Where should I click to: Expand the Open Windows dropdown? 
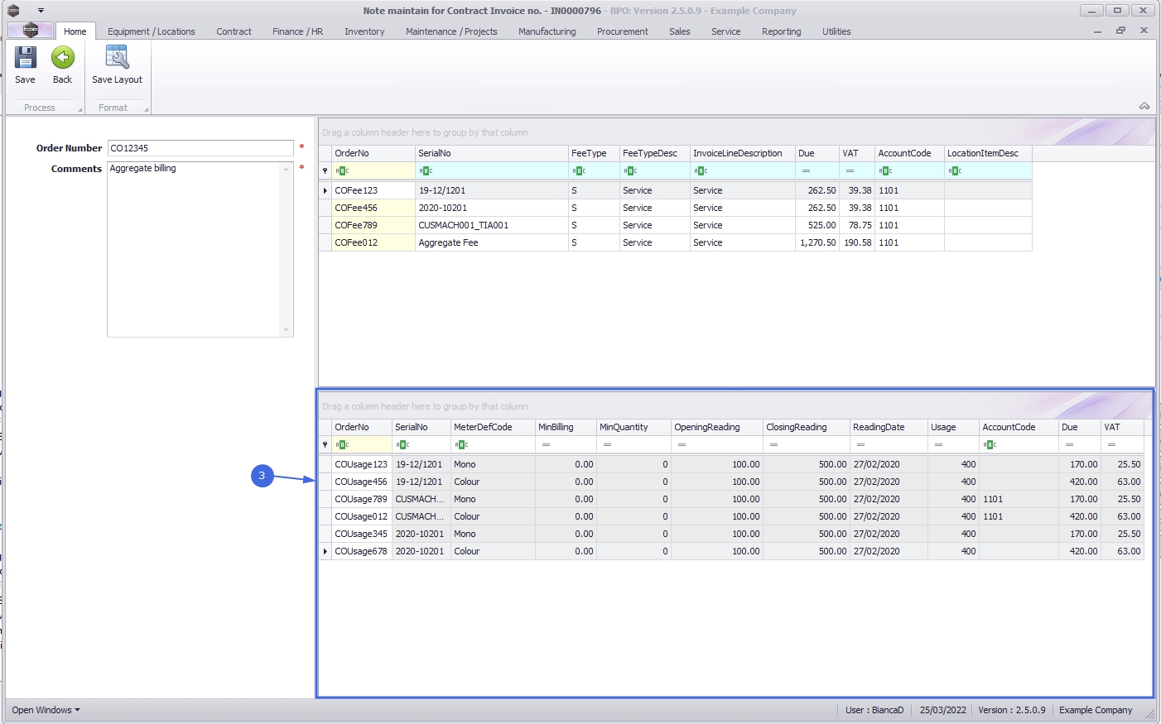[x=46, y=710]
